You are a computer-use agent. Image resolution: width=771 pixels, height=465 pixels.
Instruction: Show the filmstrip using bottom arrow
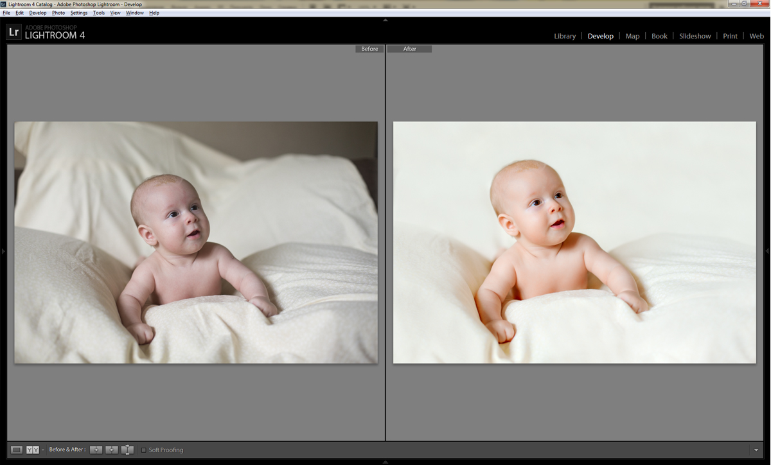pyautogui.click(x=385, y=462)
